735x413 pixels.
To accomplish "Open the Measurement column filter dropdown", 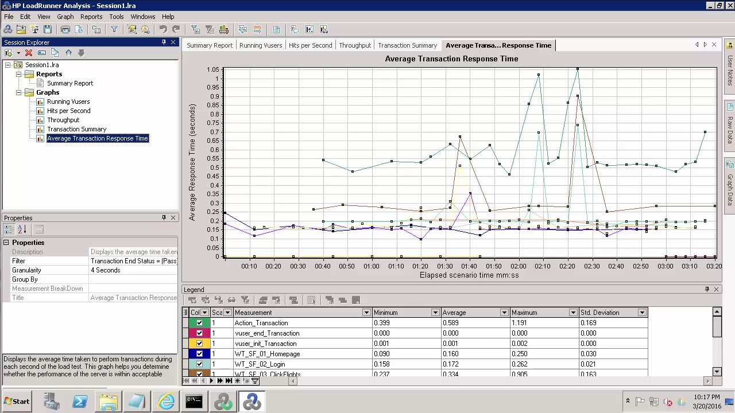I will click(x=366, y=313).
